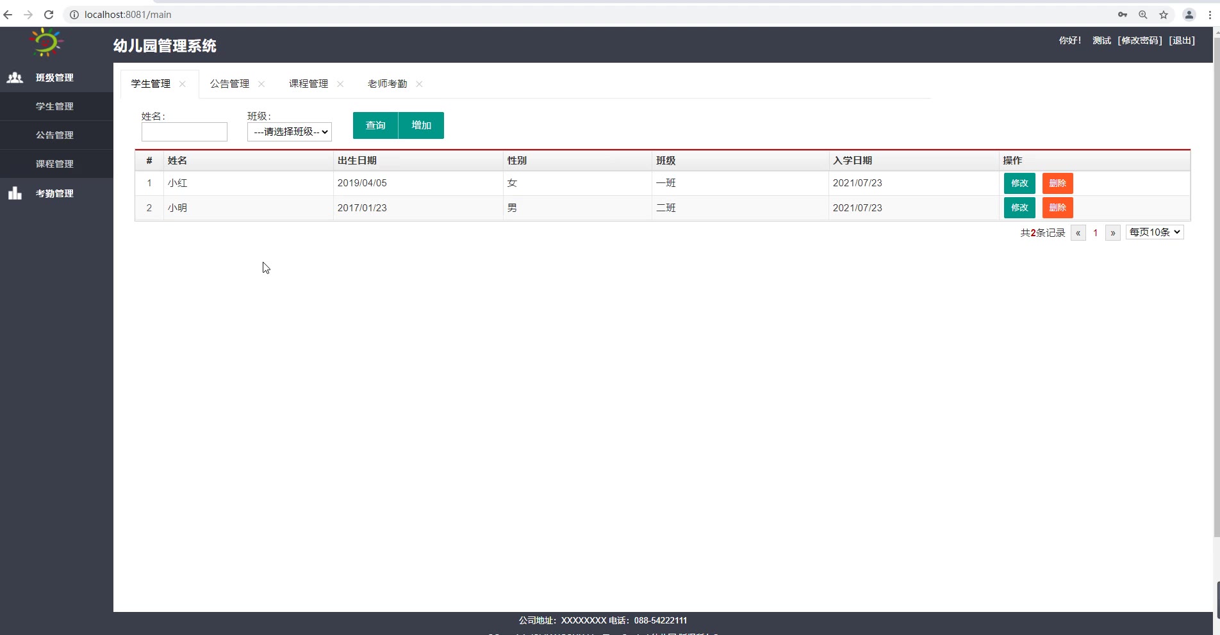Open the saved password key icon
The image size is (1220, 635).
click(1123, 15)
